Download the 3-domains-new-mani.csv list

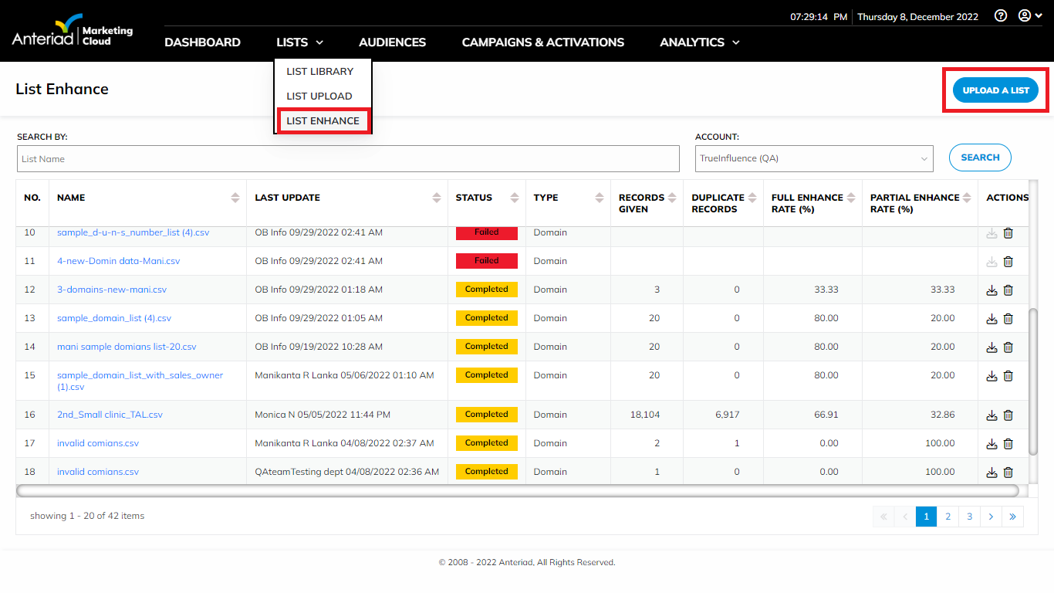point(992,290)
